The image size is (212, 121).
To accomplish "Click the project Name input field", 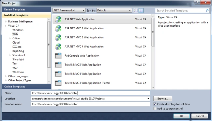I will (90, 93).
